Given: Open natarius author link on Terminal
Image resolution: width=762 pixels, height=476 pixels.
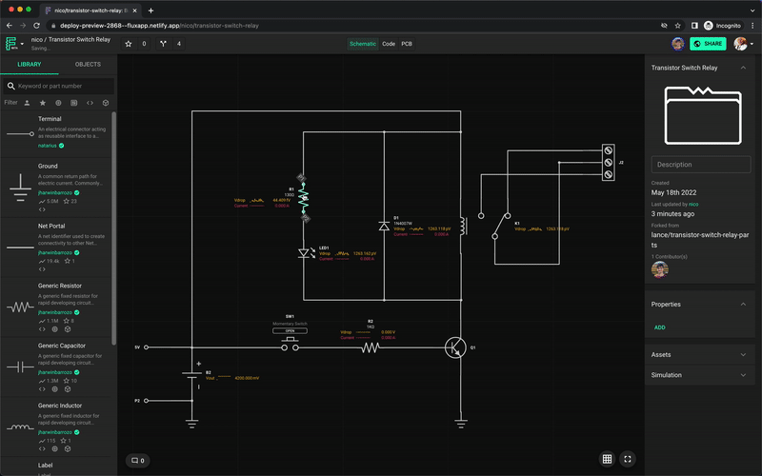Looking at the screenshot, I should tap(47, 146).
